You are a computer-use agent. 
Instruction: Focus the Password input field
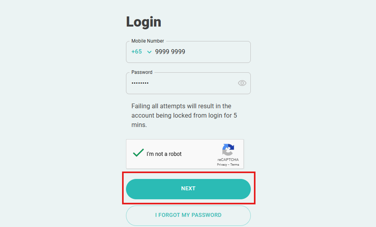(x=188, y=83)
